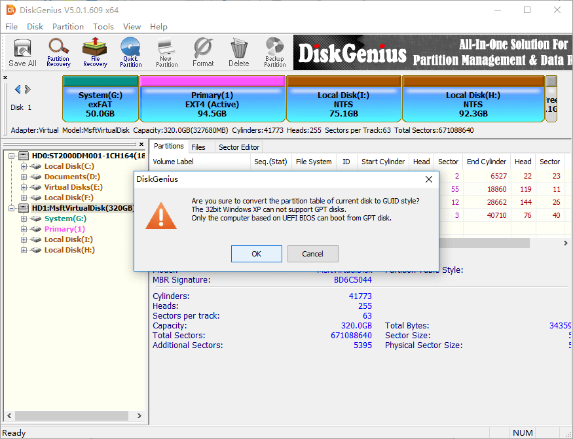
Task: Open the Partition Recovery tool
Action: click(58, 52)
